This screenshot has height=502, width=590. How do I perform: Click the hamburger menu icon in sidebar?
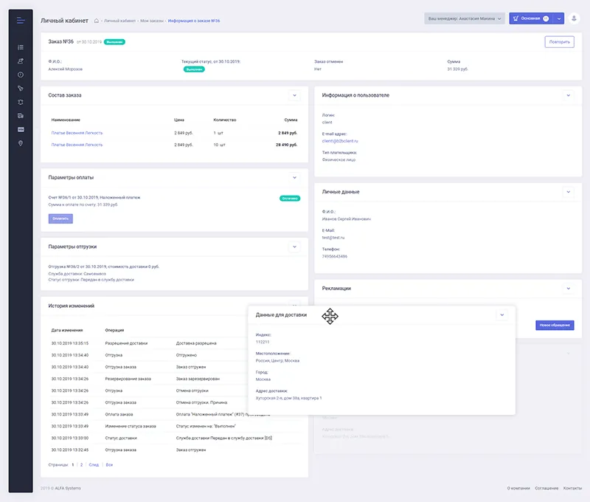point(21,20)
